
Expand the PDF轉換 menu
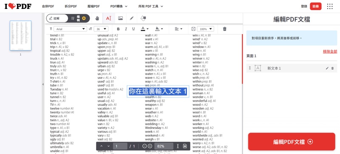(119, 6)
